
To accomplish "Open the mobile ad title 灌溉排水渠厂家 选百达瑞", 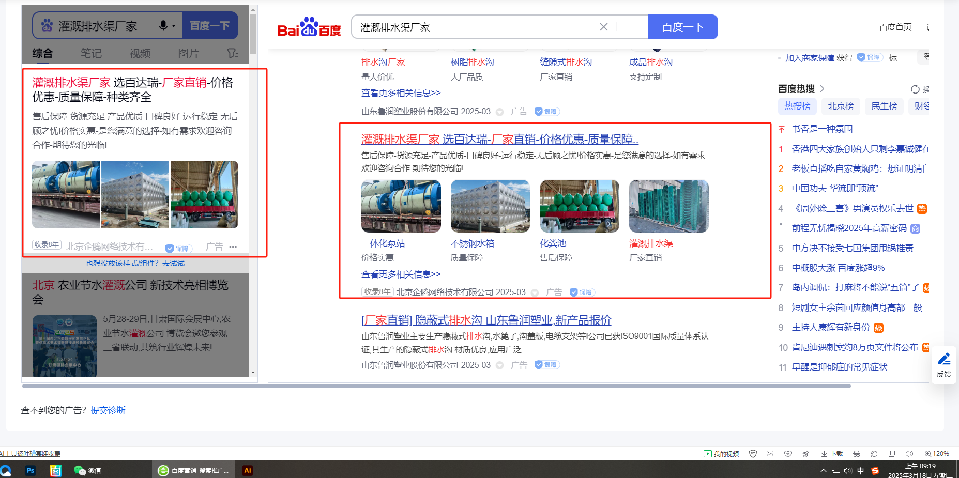I will pyautogui.click(x=132, y=89).
